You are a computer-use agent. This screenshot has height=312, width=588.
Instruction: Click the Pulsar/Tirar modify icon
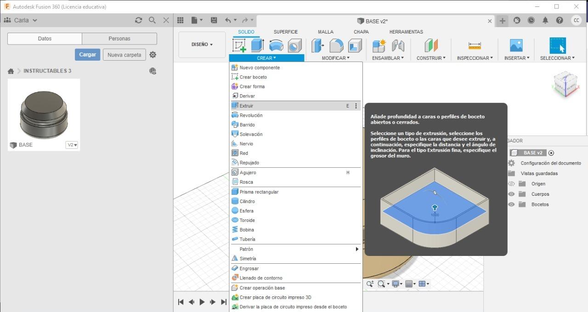tap(318, 45)
